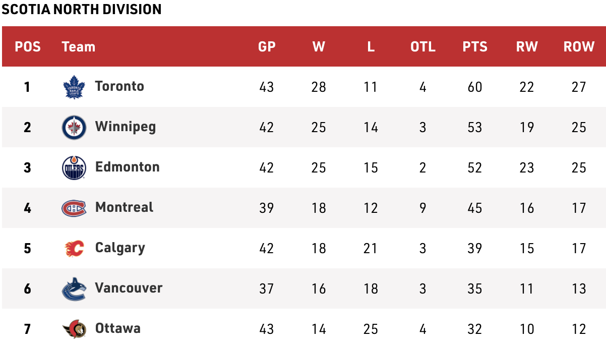Sort standings by PTS column header
Screen dimensions: 606x346
click(475, 47)
